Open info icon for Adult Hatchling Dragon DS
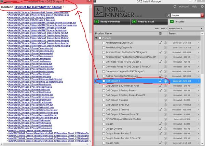Screen dimensions: 205x146 pyautogui.click(x=165, y=43)
